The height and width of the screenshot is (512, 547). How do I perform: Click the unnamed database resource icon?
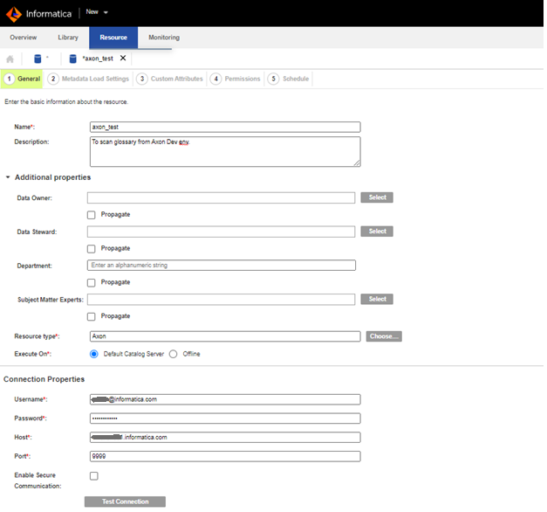point(38,59)
